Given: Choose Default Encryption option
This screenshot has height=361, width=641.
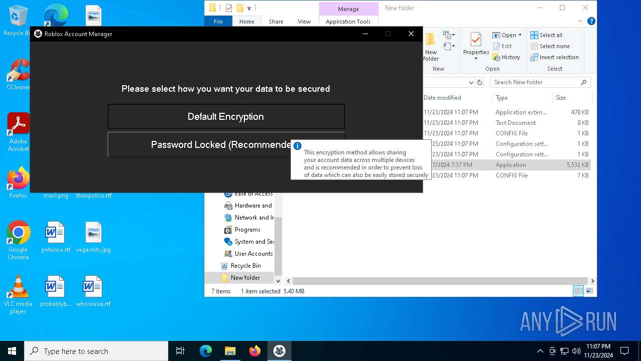Looking at the screenshot, I should [x=226, y=116].
